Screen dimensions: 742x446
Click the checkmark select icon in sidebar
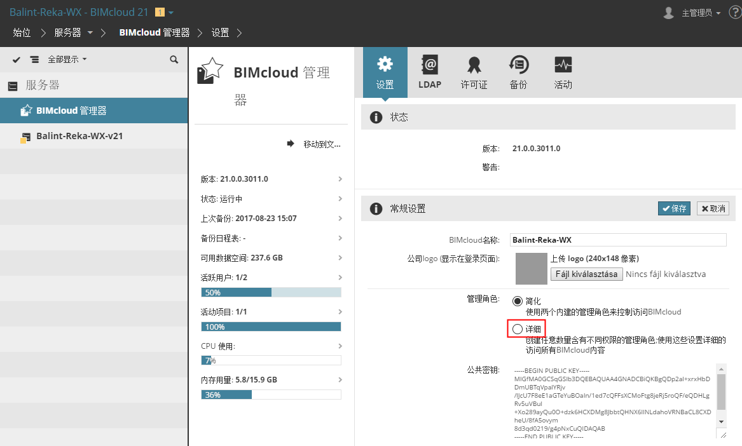click(17, 60)
